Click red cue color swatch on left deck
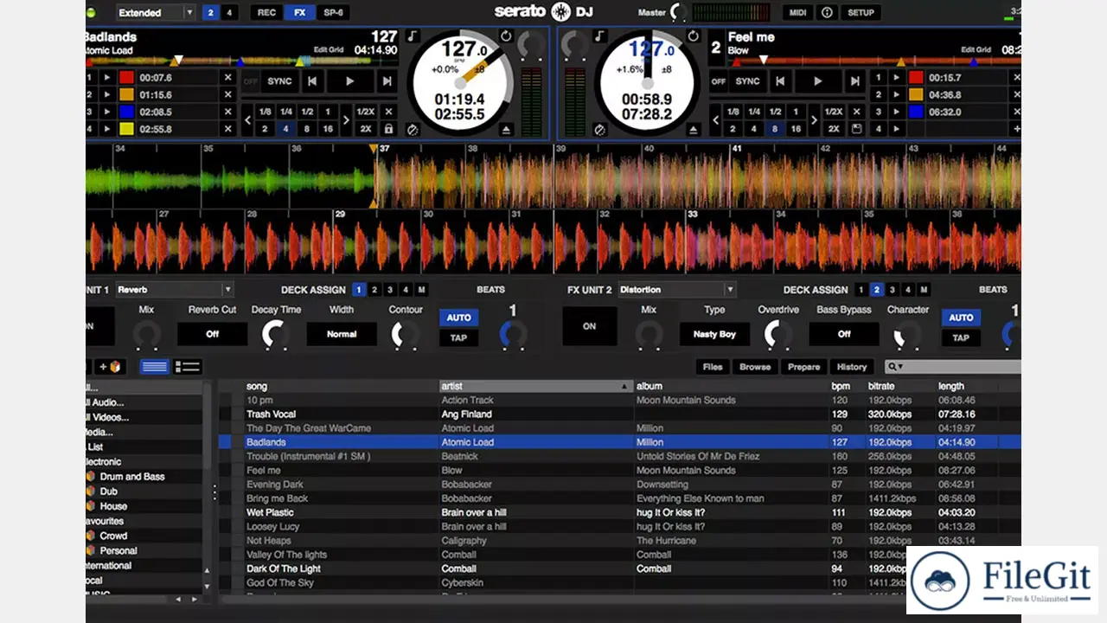 tap(126, 77)
